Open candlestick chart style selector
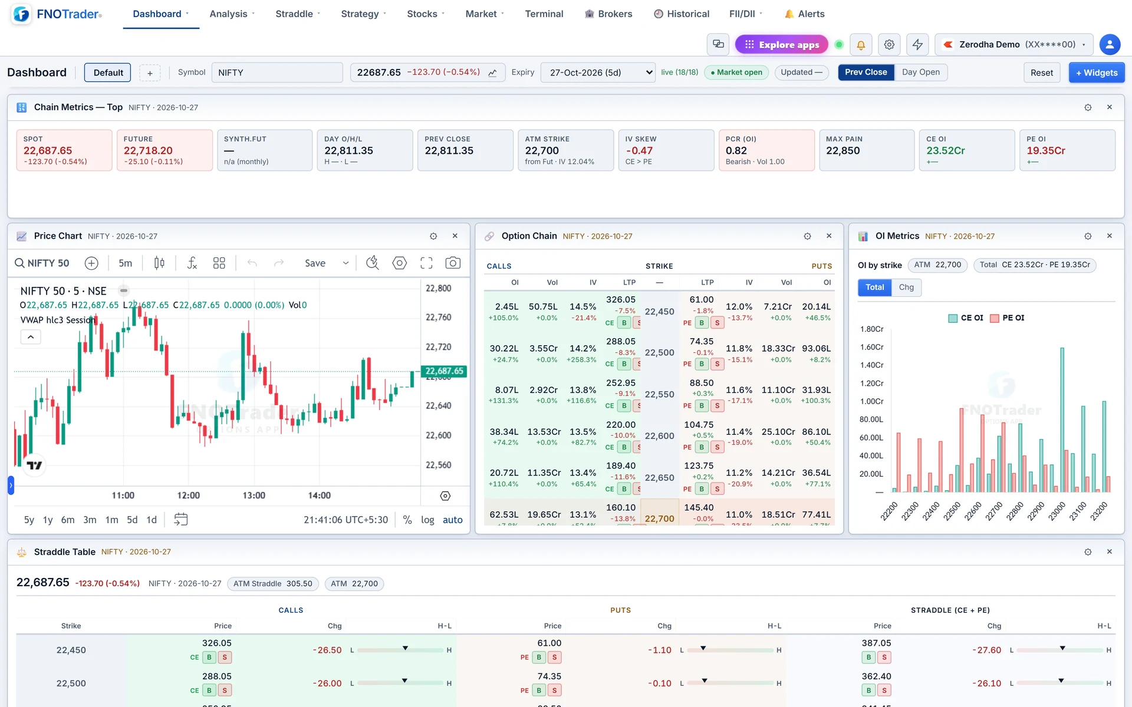Viewport: 1132px width, 707px height. 159,263
